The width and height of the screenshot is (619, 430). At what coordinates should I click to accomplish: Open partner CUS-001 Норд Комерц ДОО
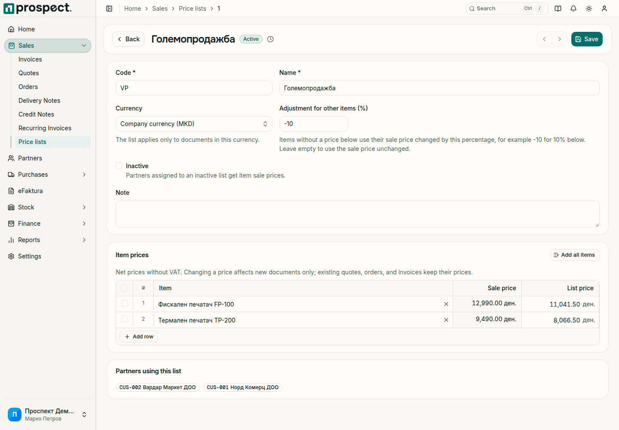click(243, 387)
